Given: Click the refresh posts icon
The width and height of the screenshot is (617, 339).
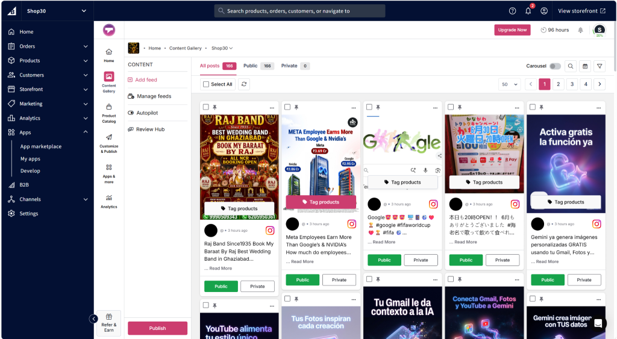Looking at the screenshot, I should click(244, 84).
